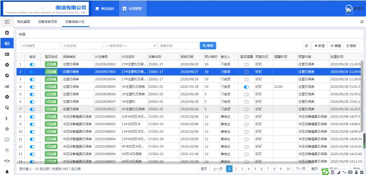366x175 pixels.
Task: Click the refresh icon button
Action: point(307,46)
